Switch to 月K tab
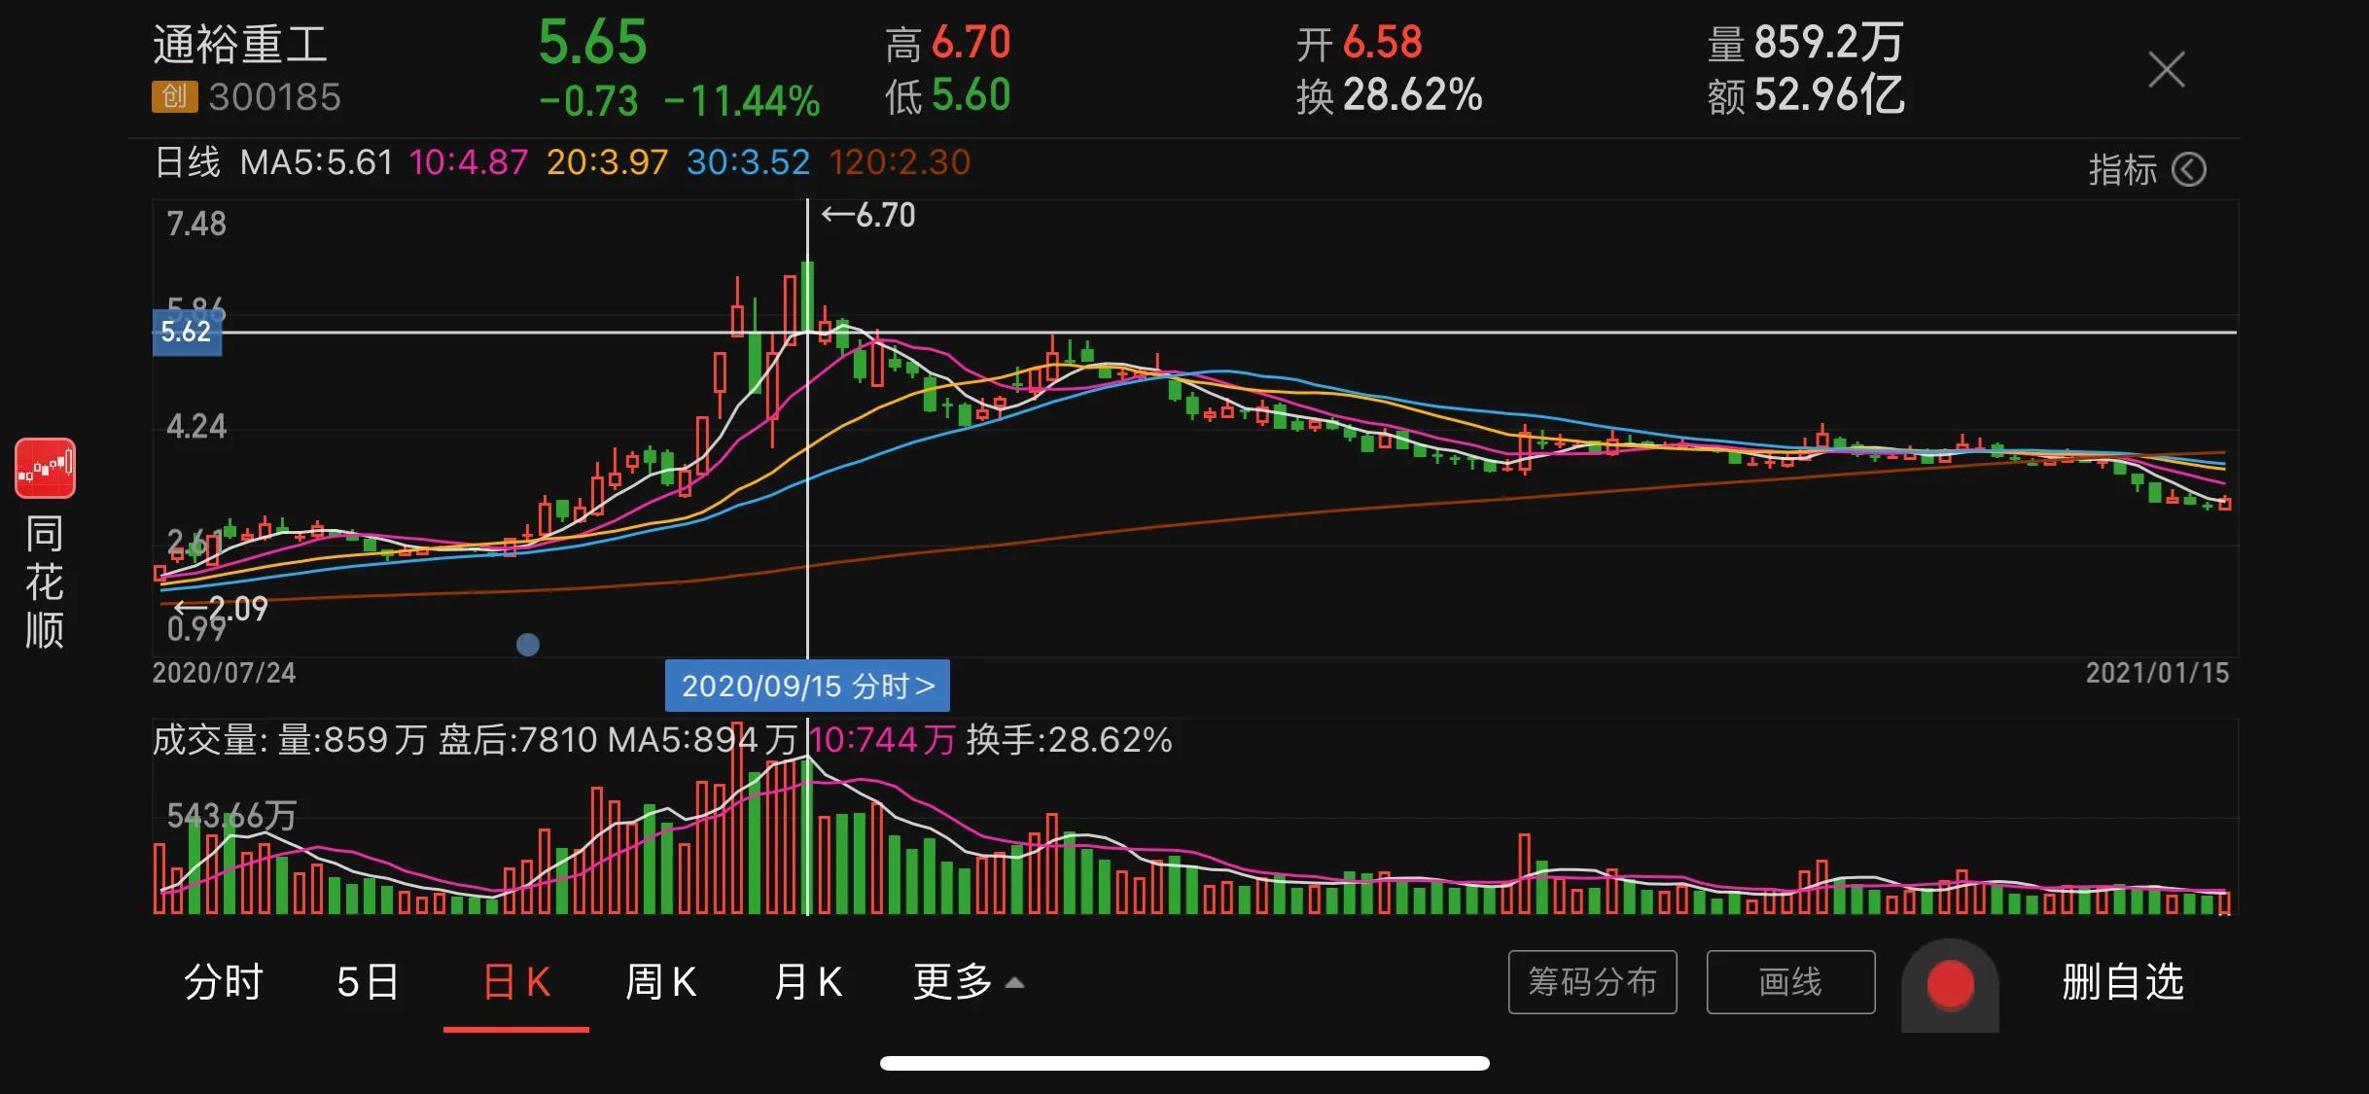Image resolution: width=2369 pixels, height=1094 pixels. click(x=807, y=982)
